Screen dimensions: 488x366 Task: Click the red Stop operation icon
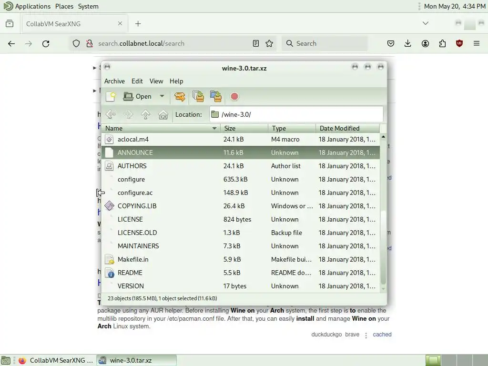point(234,96)
